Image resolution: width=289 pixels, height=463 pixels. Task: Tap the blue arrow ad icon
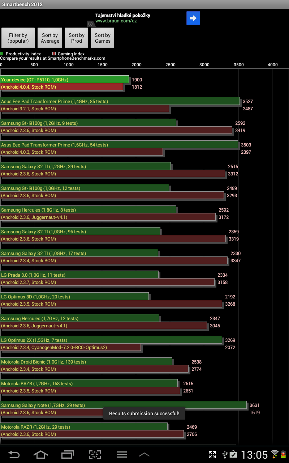(x=193, y=18)
